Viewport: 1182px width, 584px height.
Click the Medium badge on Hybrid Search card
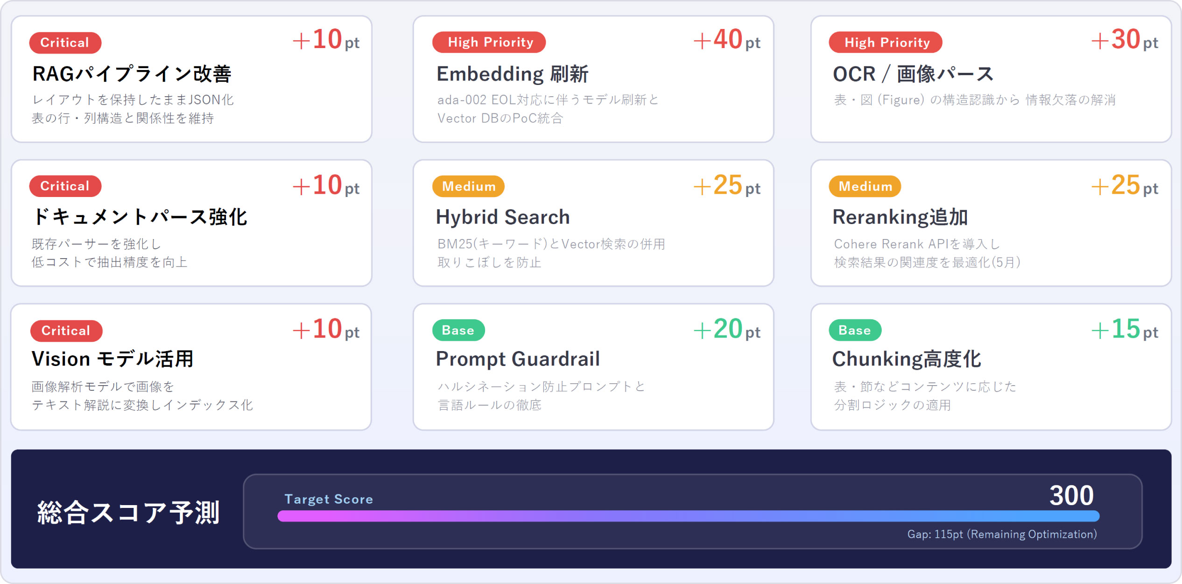click(x=468, y=186)
